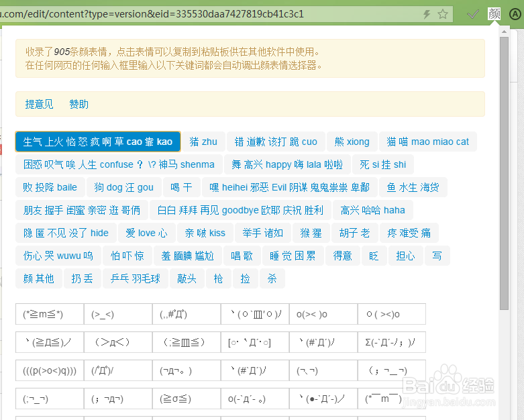The height and width of the screenshot is (420, 524).
Task: Select the 猴 猩 category
Action: (x=311, y=233)
